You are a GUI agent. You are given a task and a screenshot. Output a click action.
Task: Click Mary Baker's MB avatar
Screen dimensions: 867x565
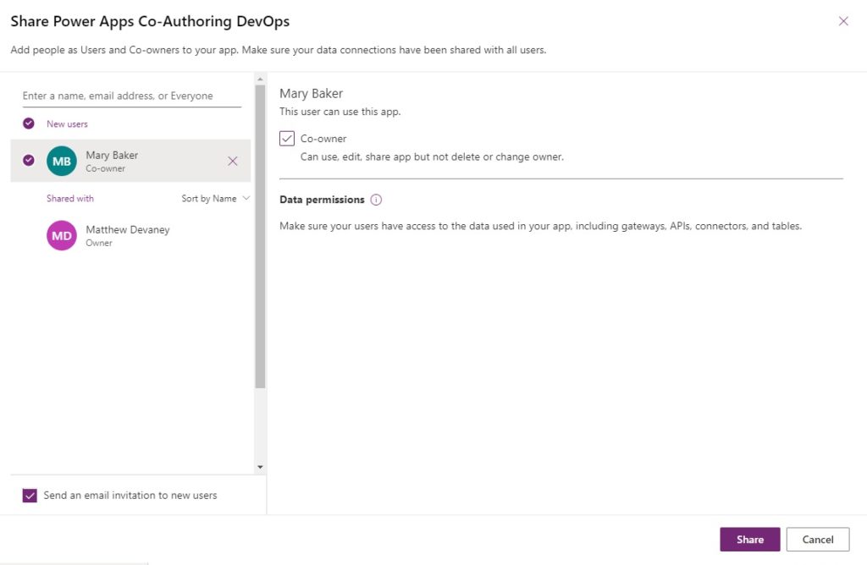pyautogui.click(x=61, y=162)
